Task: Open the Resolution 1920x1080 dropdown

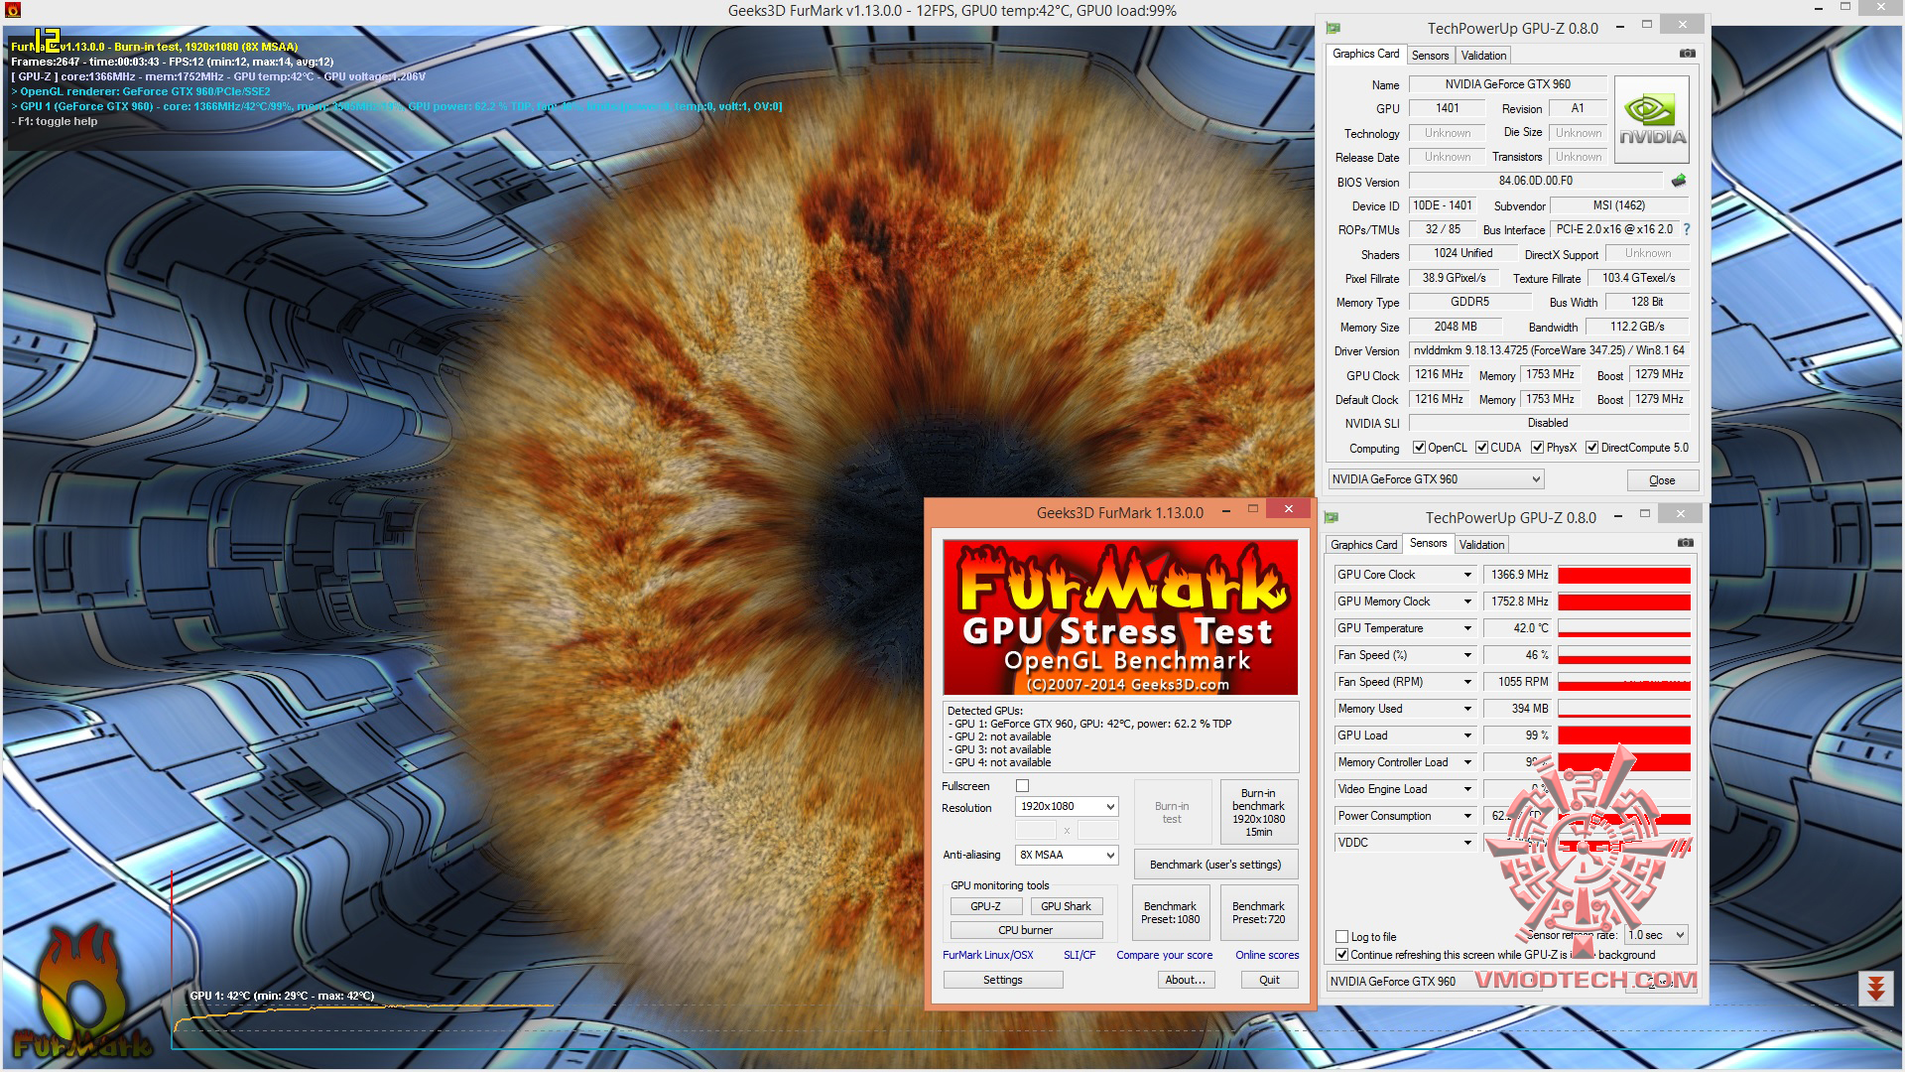Action: pos(1067,807)
